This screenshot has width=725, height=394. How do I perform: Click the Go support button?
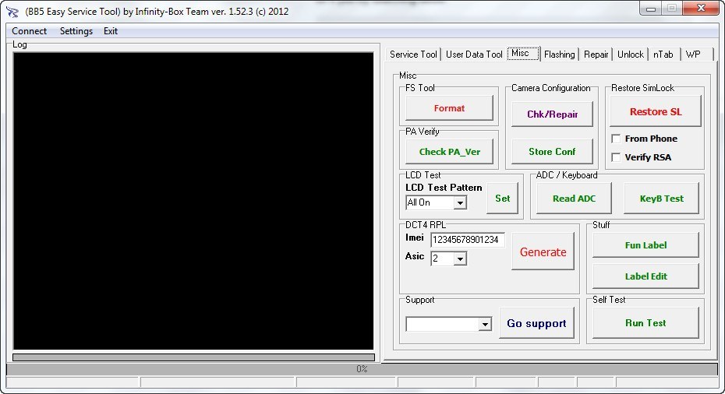coord(536,323)
